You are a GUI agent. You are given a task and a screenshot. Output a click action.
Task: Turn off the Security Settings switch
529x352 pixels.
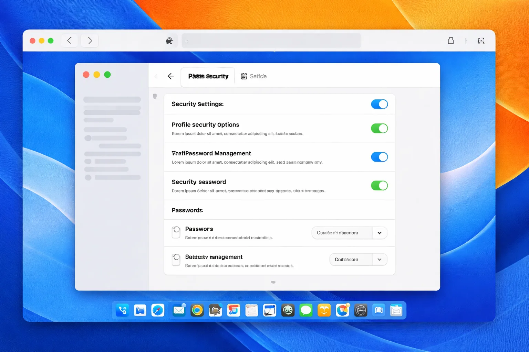[x=380, y=104]
